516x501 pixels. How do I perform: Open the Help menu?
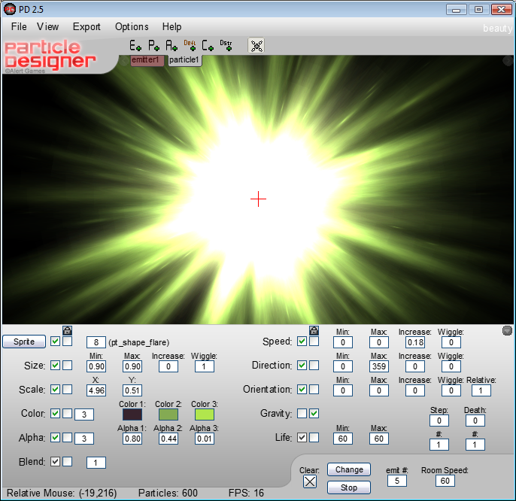click(171, 26)
